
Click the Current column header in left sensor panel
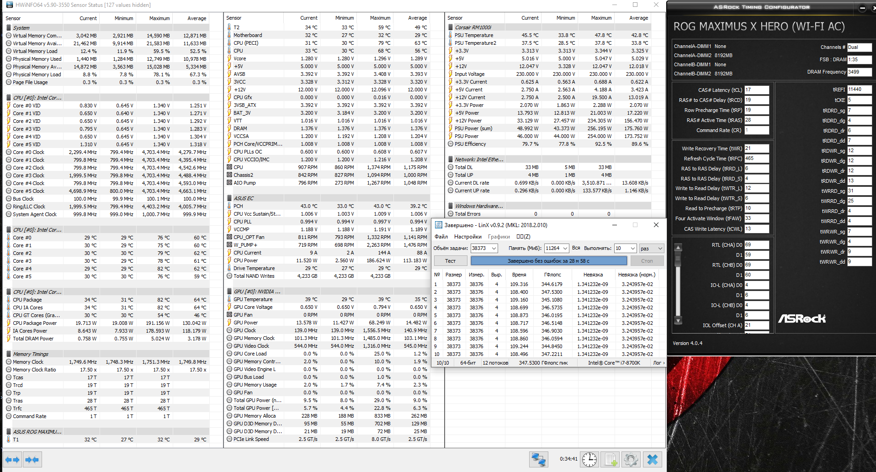pyautogui.click(x=88, y=18)
